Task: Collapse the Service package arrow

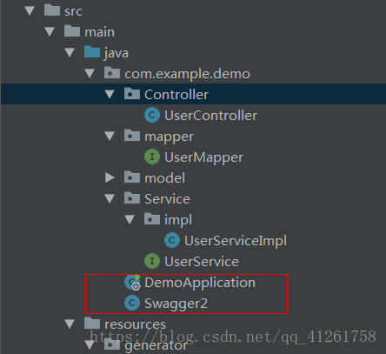Action: coord(110,198)
